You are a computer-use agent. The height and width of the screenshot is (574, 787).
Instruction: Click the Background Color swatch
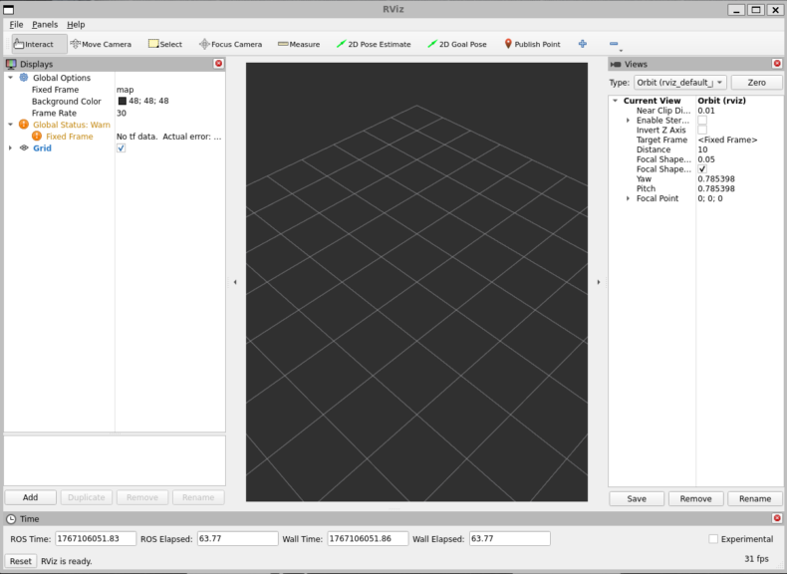point(123,102)
